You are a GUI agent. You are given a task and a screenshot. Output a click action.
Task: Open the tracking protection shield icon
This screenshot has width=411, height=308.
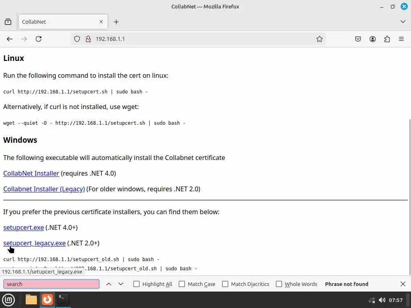pyautogui.click(x=77, y=39)
